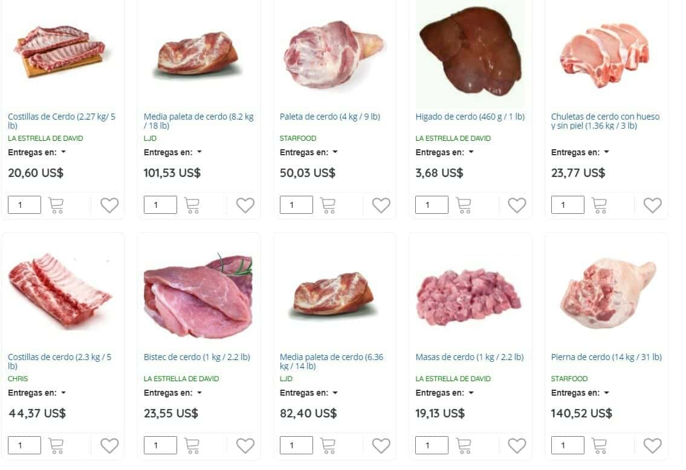This screenshot has width=686, height=470.
Task: Favorite the 44,37 US$ Costillas de cerdo
Action: point(109,445)
